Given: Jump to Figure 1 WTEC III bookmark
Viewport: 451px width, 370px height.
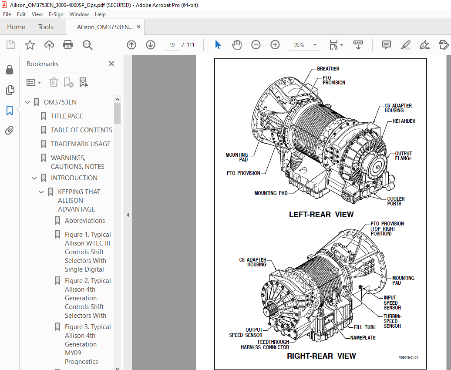Looking at the screenshot, I should (88, 252).
